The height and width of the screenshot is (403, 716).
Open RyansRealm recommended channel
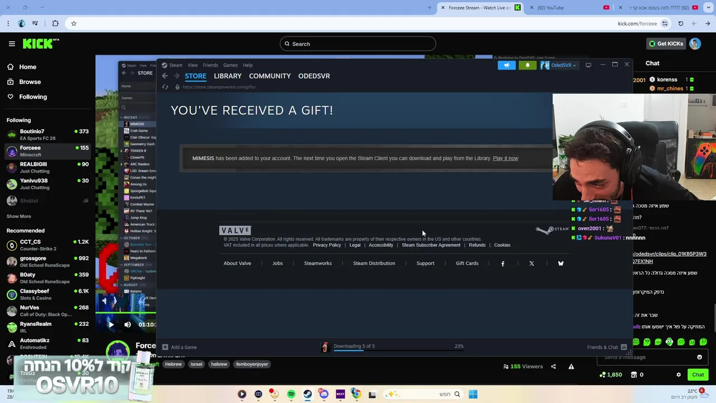(48, 327)
